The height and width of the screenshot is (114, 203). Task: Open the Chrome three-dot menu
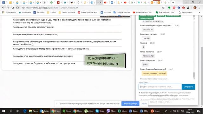point(200,8)
